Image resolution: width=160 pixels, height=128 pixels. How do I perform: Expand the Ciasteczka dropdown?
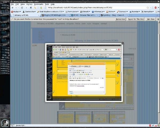point(29,12)
